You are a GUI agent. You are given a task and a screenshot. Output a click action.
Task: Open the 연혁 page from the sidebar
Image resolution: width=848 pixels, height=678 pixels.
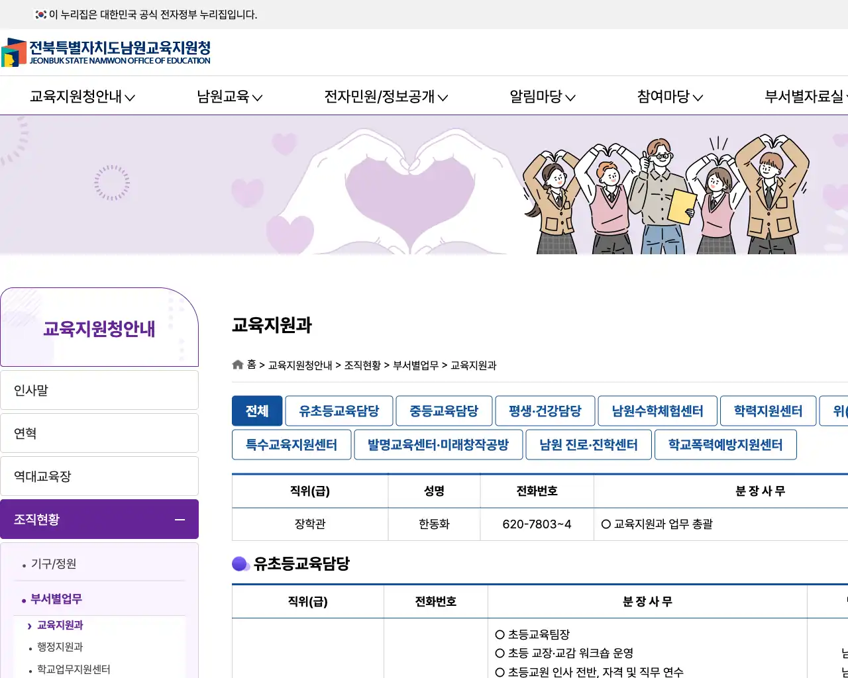99,433
